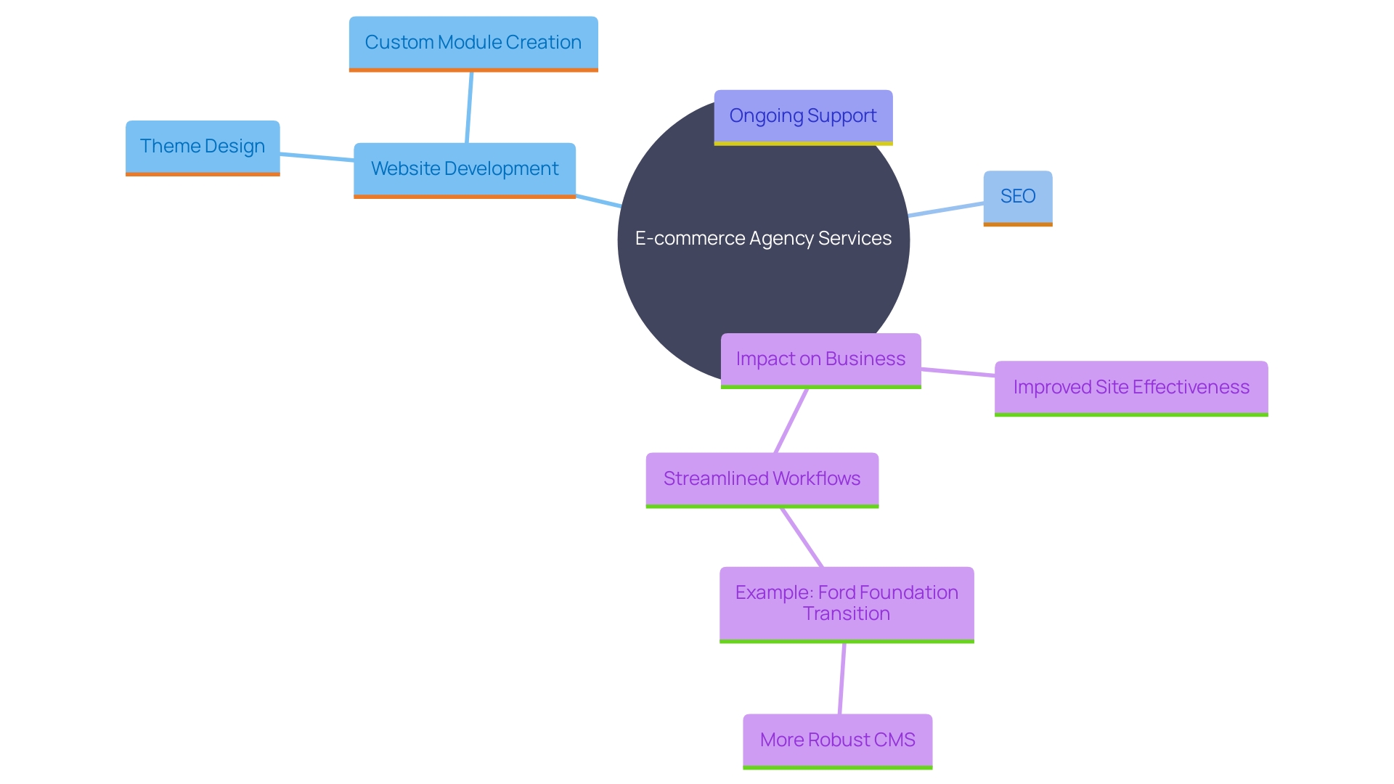Viewport: 1394px width, 784px height.
Task: Toggle collapse of Impact on Business branch
Action: (818, 358)
